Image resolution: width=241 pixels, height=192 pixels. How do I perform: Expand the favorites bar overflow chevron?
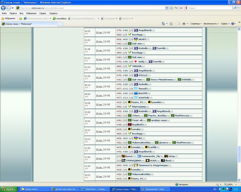(239, 22)
